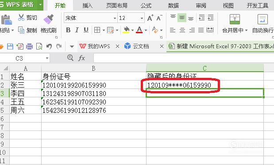Click the formula bar zoom/search icon
This screenshot has height=165, width=274.
point(70,58)
